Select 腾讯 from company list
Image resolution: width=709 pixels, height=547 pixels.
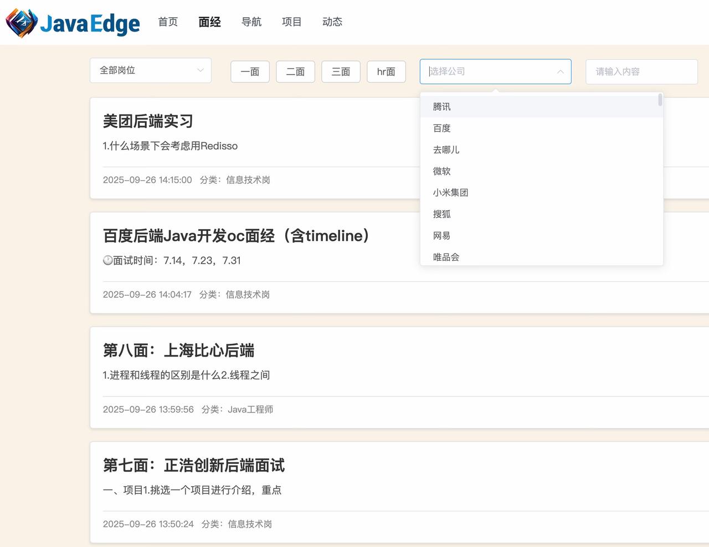(x=542, y=106)
